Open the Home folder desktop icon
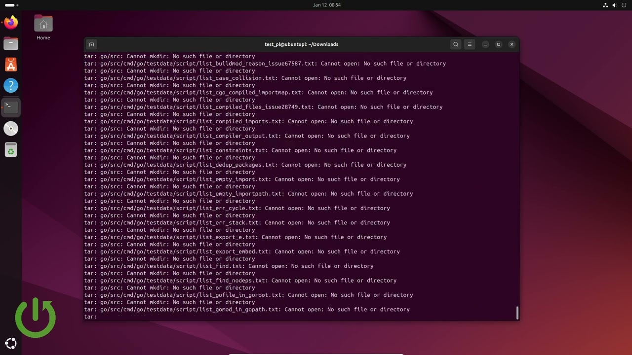This screenshot has height=355, width=632. click(43, 27)
